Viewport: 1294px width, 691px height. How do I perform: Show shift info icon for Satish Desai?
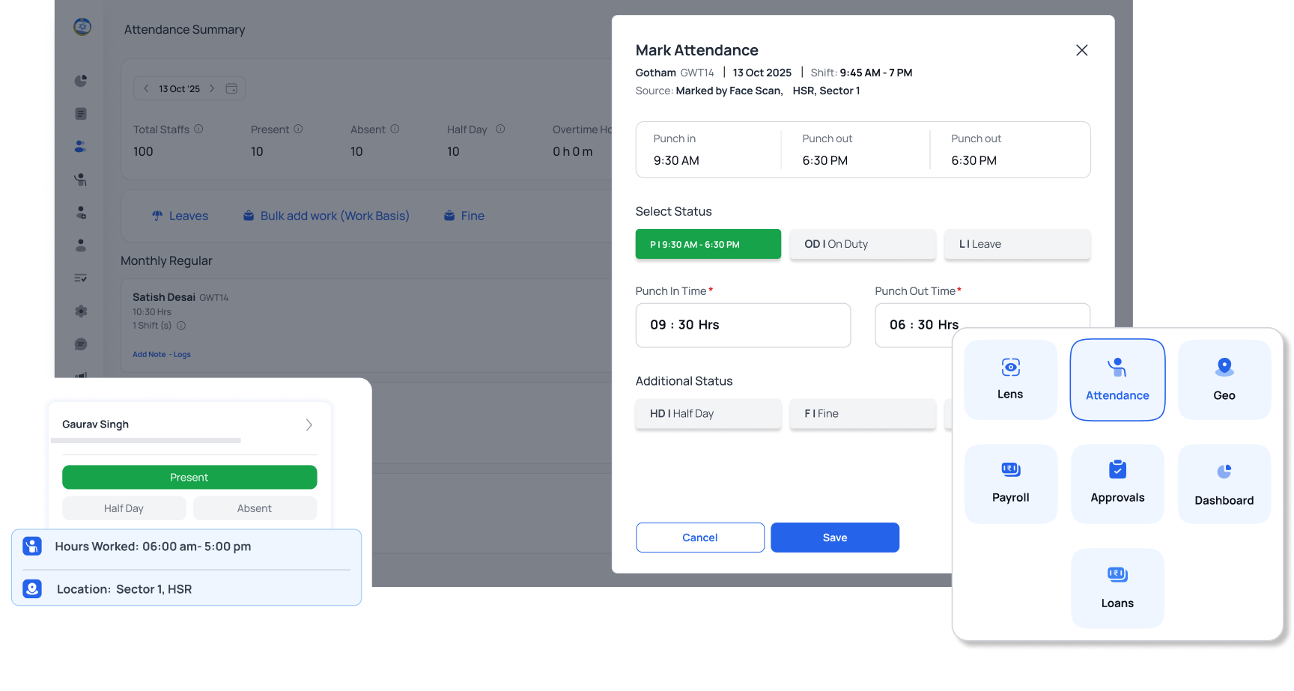181,326
